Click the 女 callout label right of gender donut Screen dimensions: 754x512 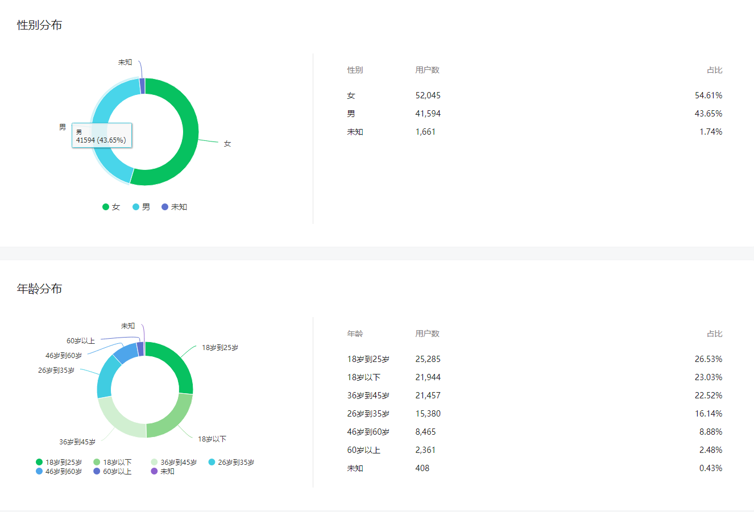(227, 144)
